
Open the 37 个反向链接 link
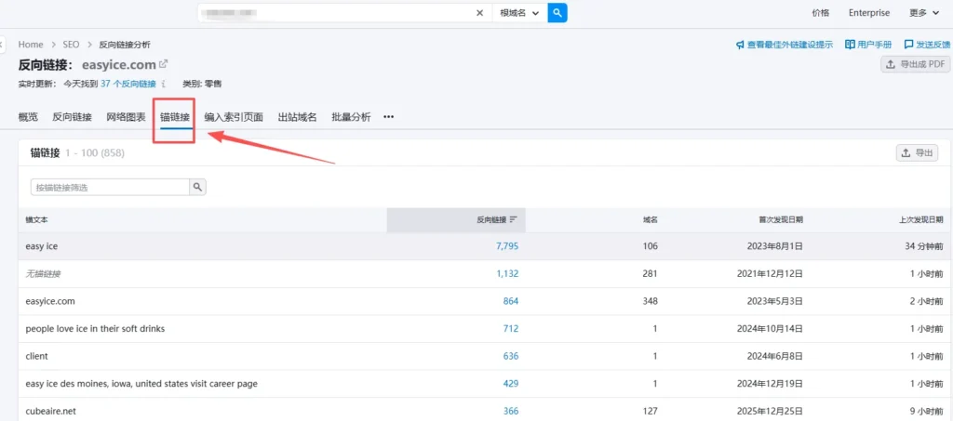click(128, 84)
